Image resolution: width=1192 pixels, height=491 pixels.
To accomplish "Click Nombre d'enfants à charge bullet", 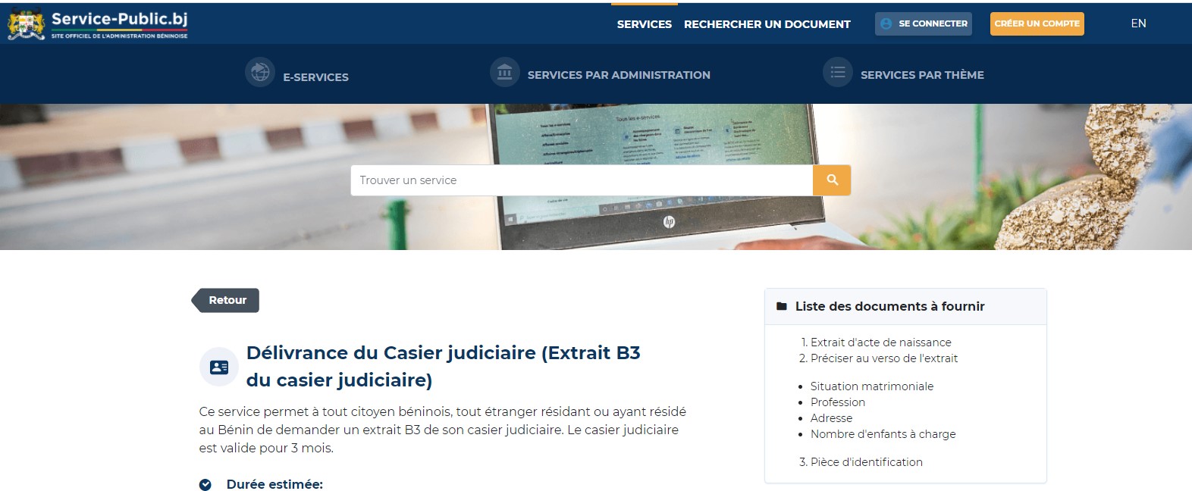I will pos(883,434).
